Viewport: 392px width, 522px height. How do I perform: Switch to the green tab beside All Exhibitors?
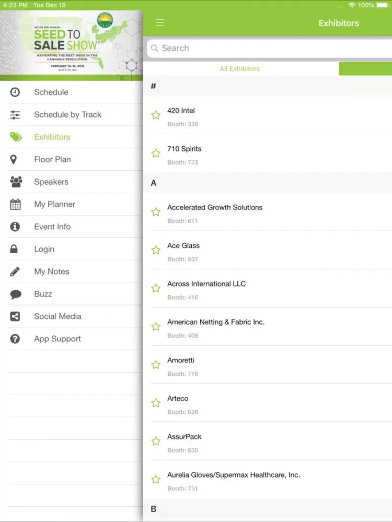pos(365,68)
